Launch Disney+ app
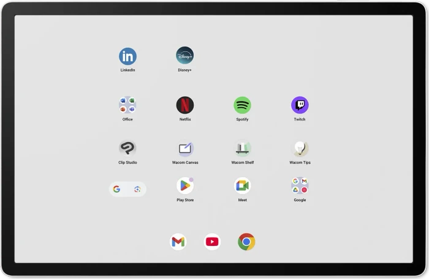Viewport: 429px width, 279px height. (185, 56)
